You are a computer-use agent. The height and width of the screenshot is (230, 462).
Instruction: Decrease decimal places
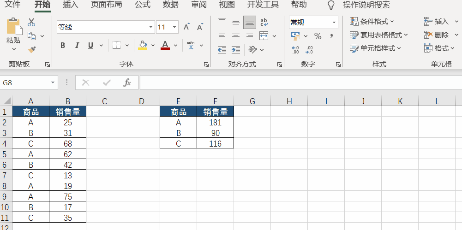tap(309, 50)
